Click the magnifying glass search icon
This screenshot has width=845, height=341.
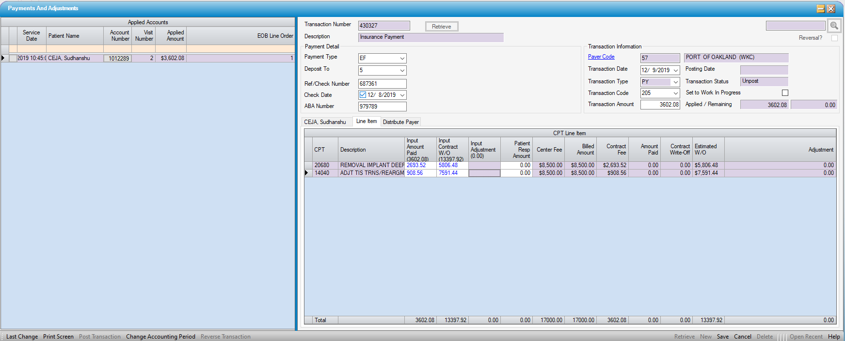pos(834,26)
